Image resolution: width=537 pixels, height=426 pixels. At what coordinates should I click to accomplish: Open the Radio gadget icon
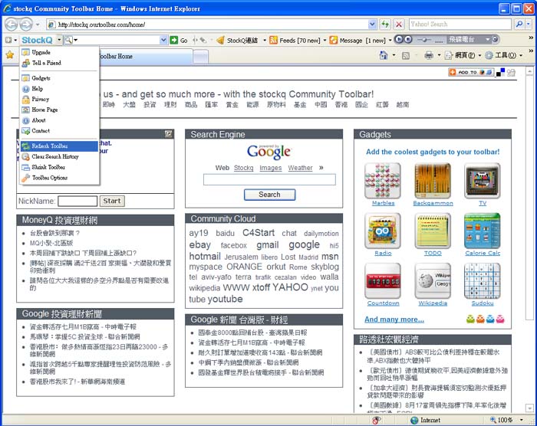point(383,231)
